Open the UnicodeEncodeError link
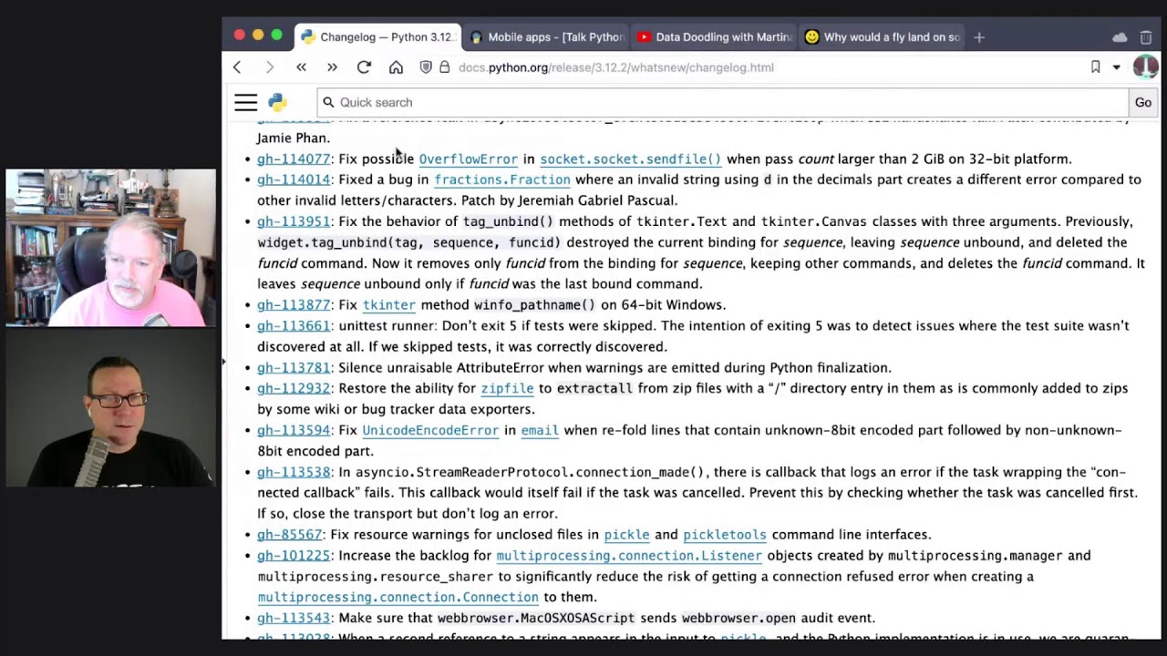Viewport: 1167px width, 656px height. point(430,430)
